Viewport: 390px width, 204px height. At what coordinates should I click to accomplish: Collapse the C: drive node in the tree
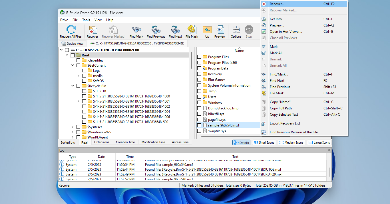tap(61, 50)
